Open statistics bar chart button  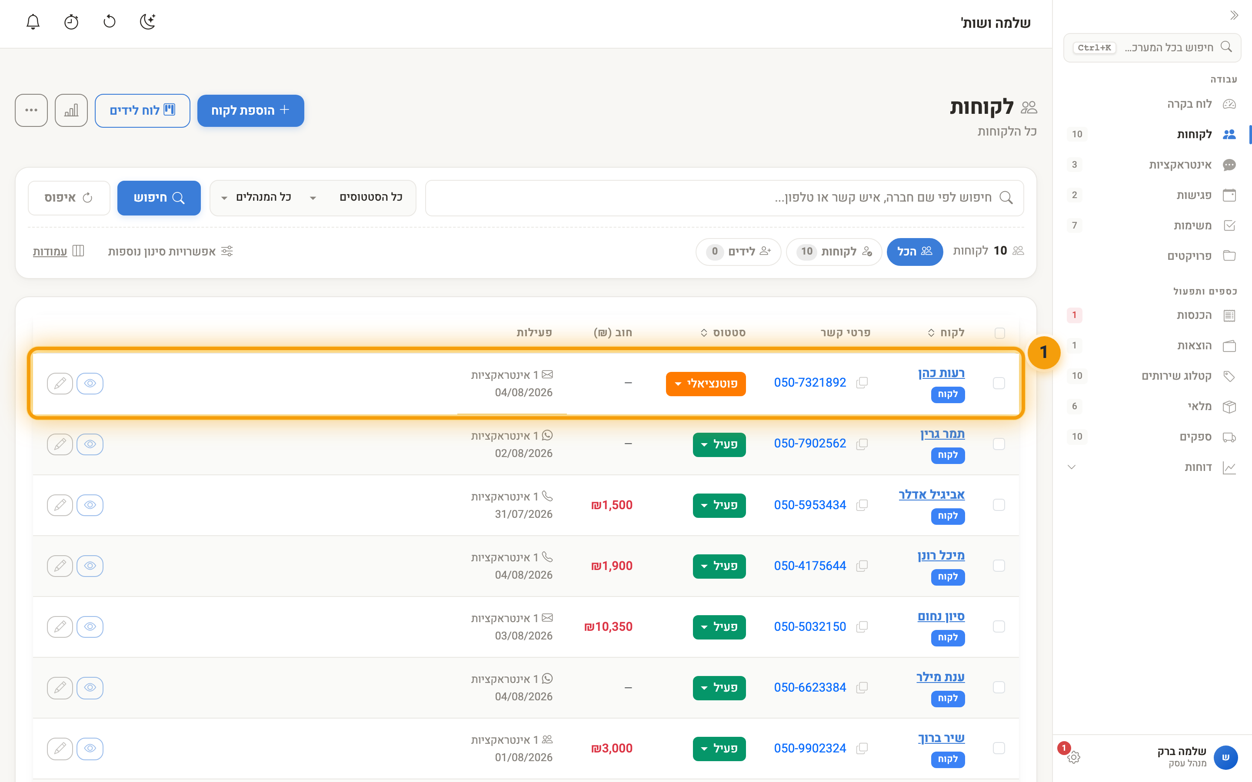(71, 110)
